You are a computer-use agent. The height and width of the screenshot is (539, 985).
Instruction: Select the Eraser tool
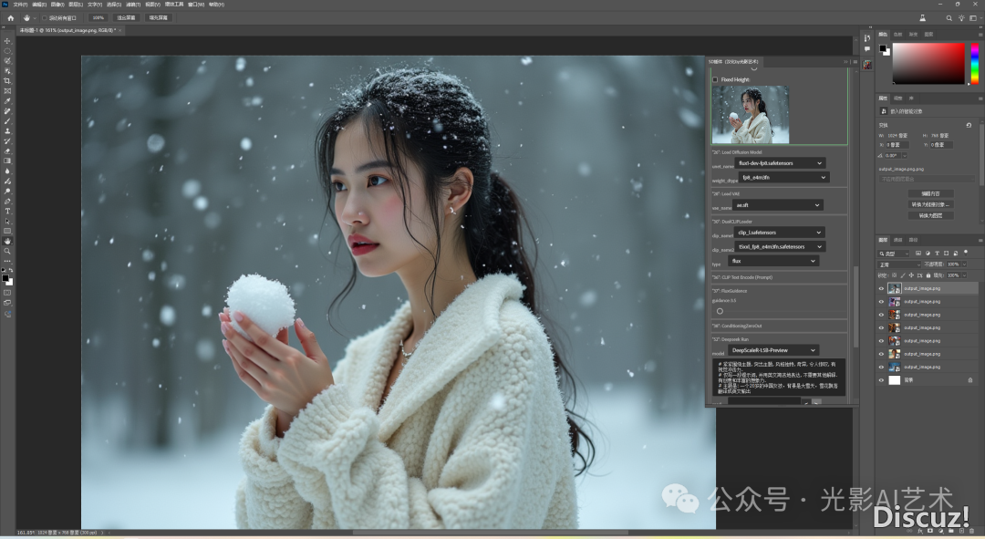[7, 151]
